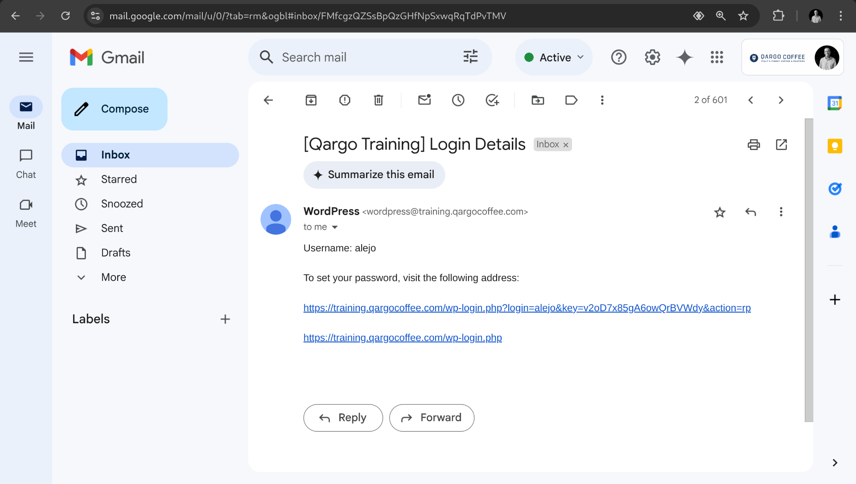The image size is (856, 484).
Task: Archive this email
Action: pos(311,100)
